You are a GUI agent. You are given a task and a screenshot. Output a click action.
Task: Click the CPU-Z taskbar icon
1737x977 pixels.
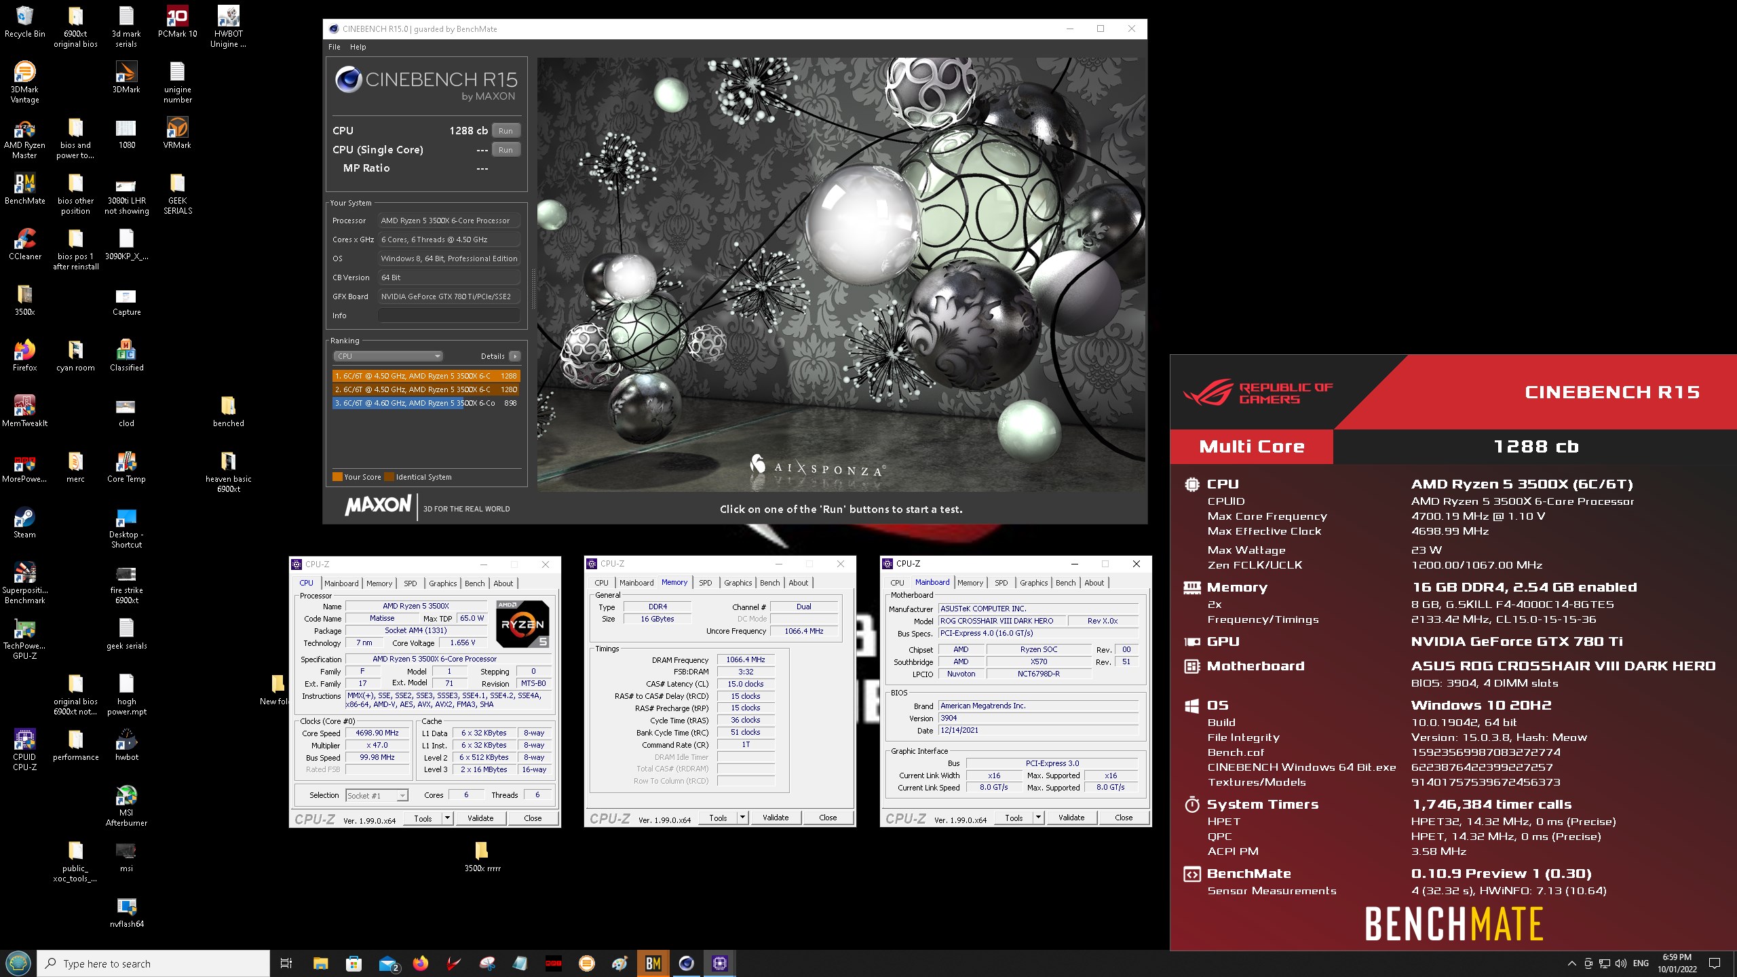pos(719,963)
